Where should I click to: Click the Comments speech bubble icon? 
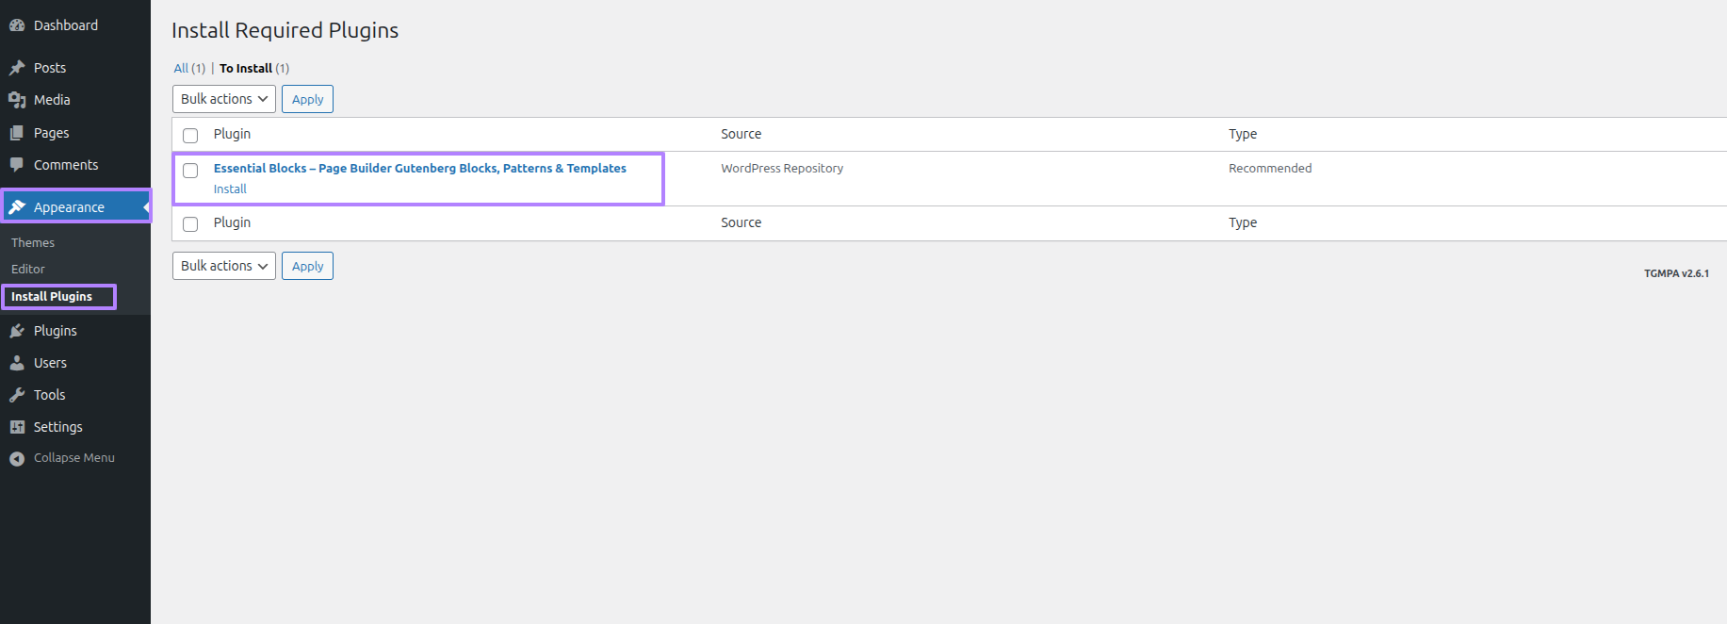pos(17,165)
